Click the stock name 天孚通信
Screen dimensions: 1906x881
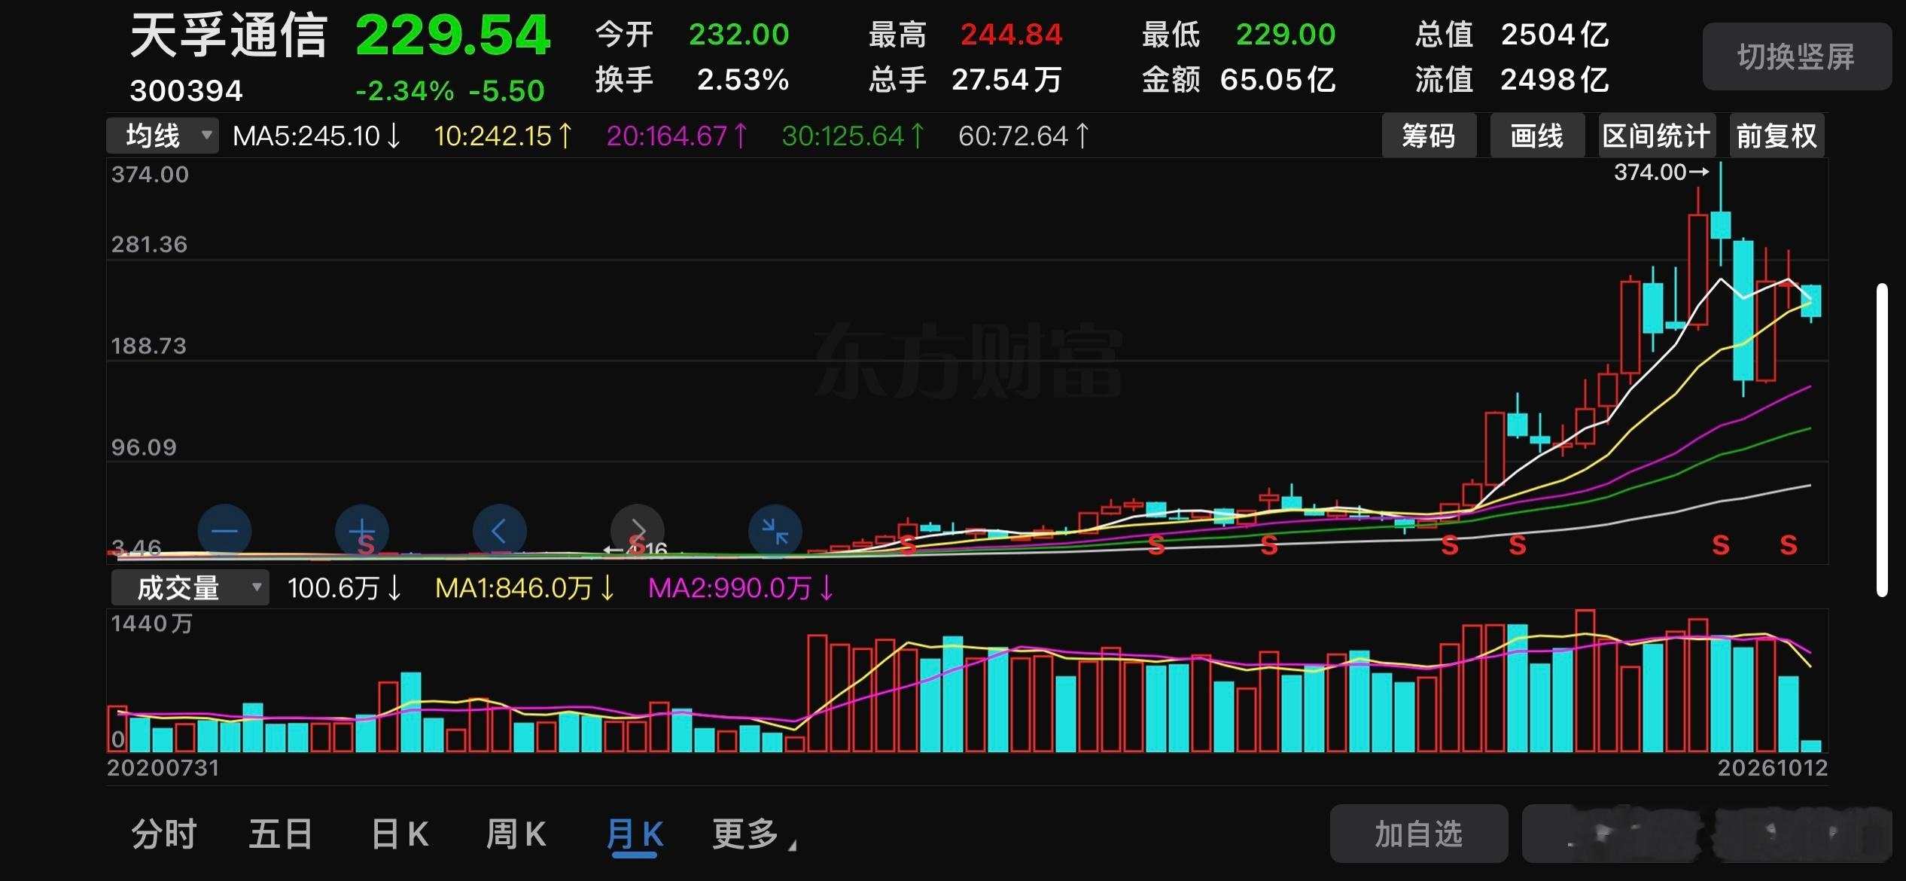tap(228, 36)
